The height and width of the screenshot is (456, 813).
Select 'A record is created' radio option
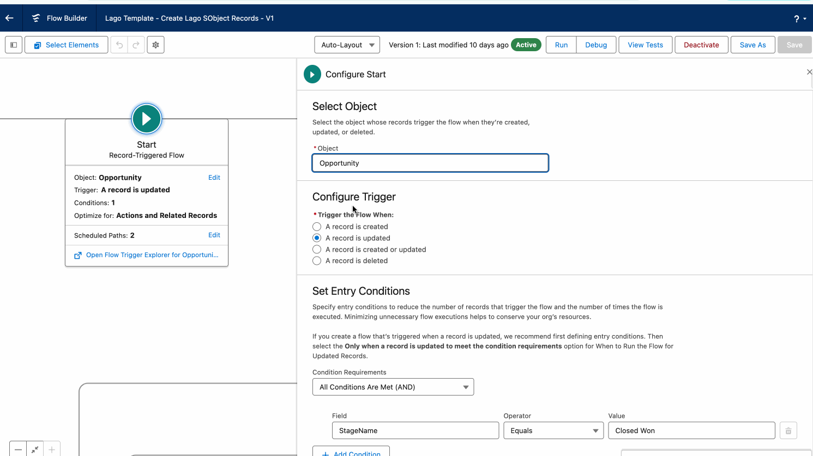(317, 227)
